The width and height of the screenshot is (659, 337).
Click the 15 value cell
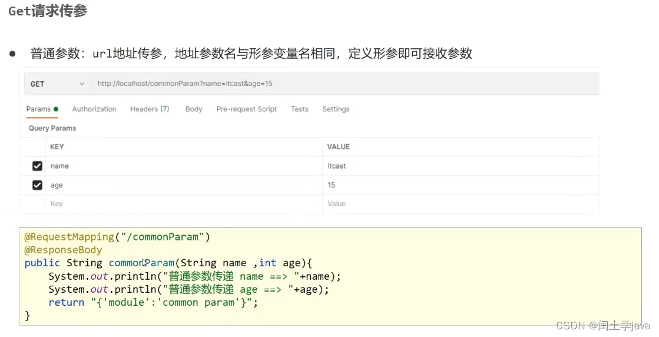[x=461, y=186]
